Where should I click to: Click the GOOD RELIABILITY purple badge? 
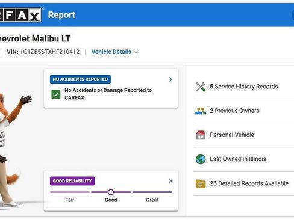click(72, 181)
